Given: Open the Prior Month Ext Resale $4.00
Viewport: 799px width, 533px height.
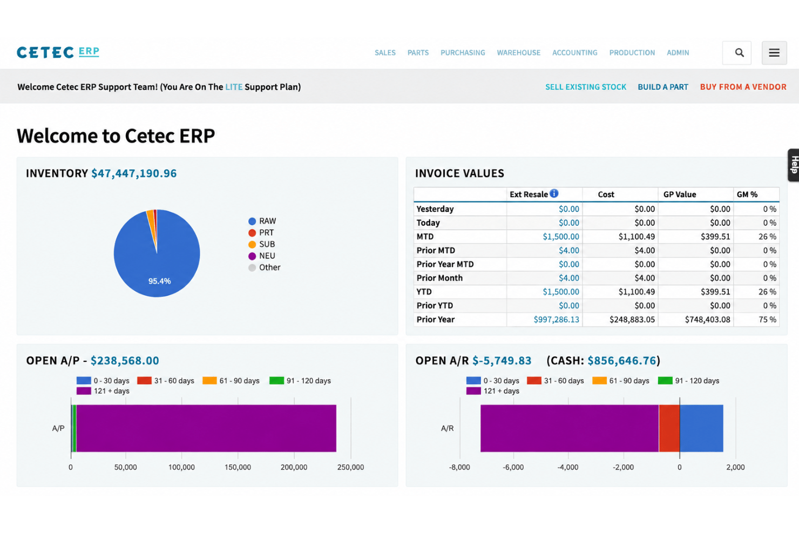Looking at the screenshot, I should click(569, 278).
